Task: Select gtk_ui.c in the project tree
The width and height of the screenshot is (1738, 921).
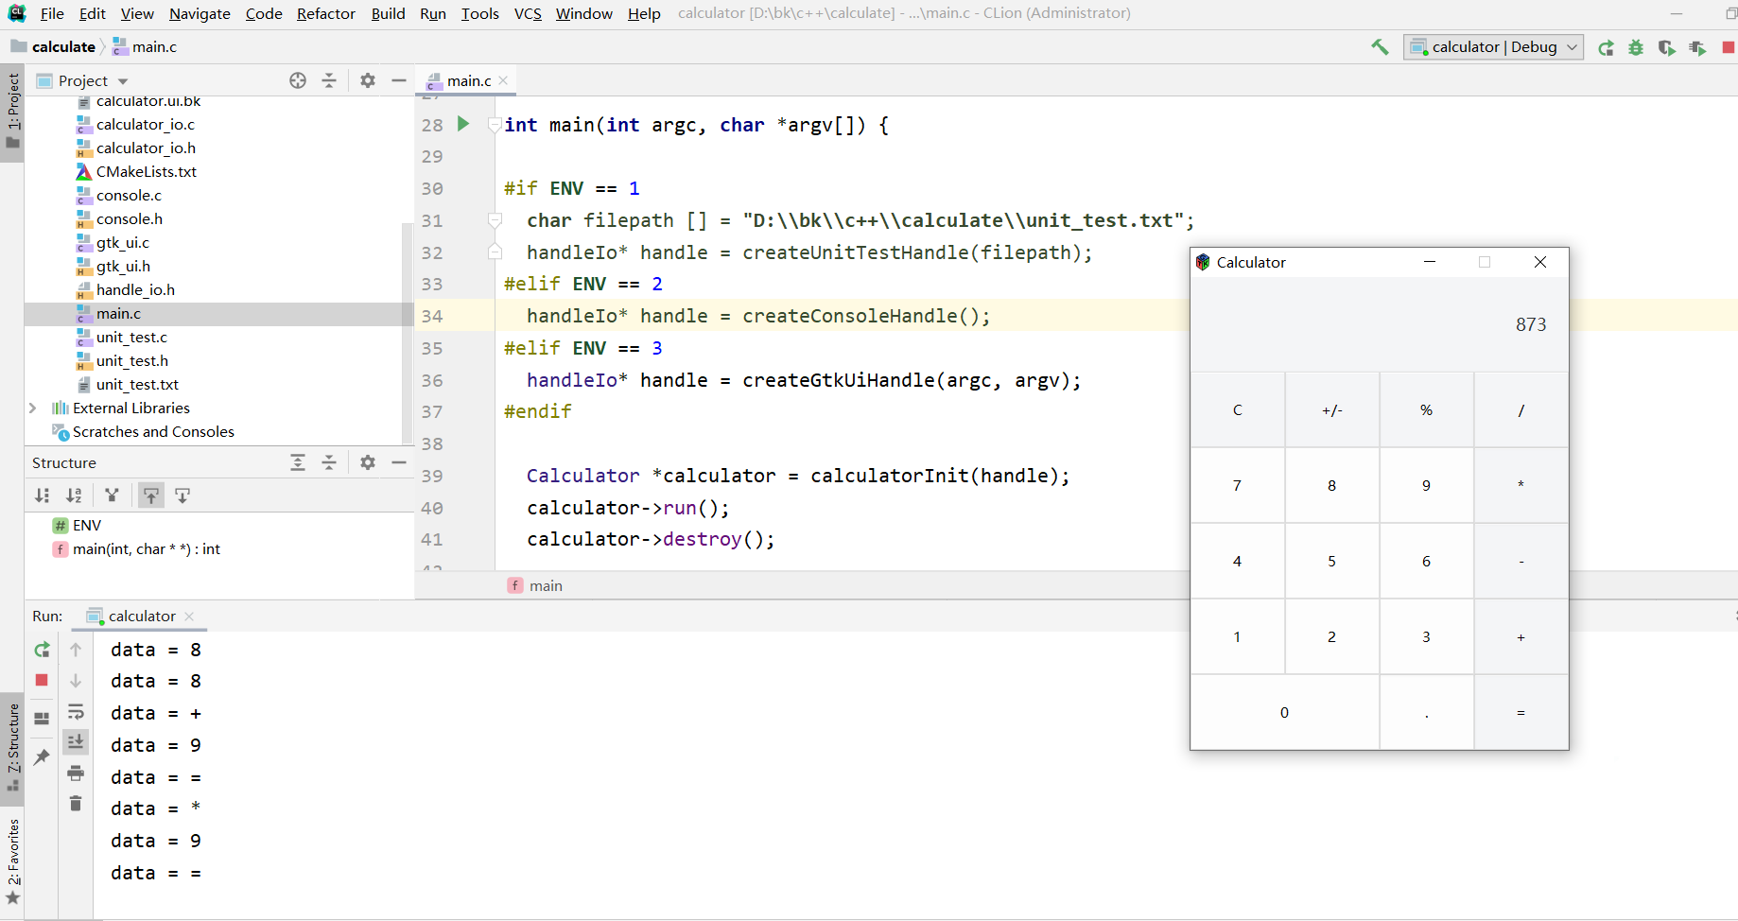Action: pyautogui.click(x=122, y=242)
